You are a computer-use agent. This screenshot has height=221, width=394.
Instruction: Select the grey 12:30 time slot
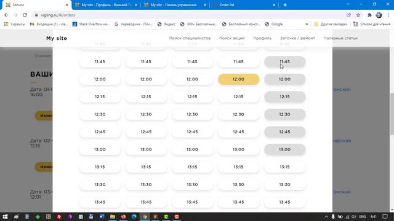tap(284, 114)
